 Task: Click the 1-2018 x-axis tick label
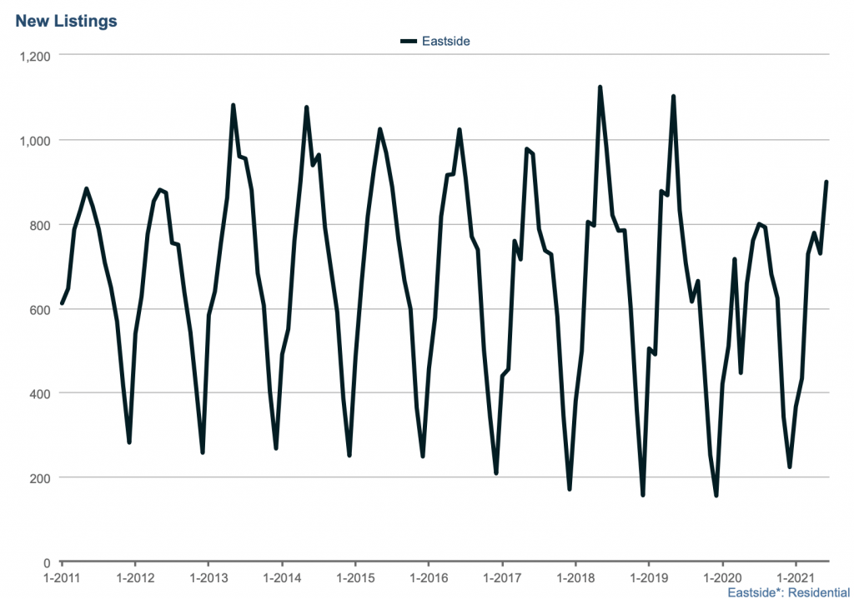click(575, 577)
